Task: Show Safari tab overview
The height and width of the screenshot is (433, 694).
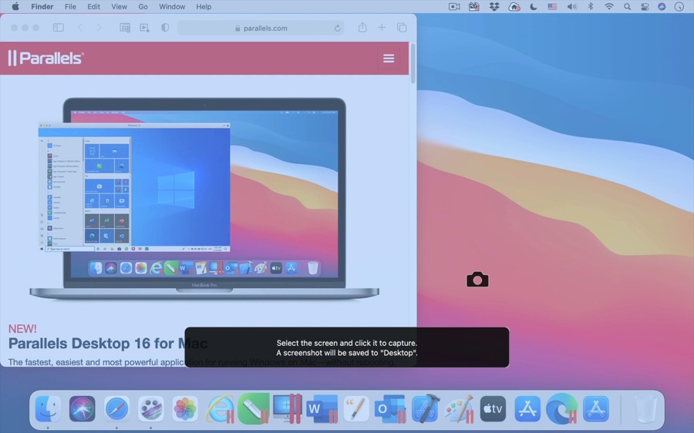Action: [x=402, y=28]
